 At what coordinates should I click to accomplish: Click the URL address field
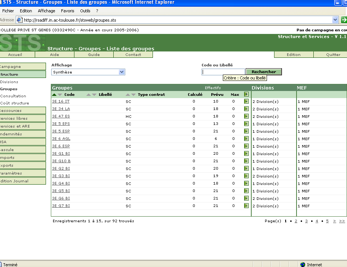point(178,20)
